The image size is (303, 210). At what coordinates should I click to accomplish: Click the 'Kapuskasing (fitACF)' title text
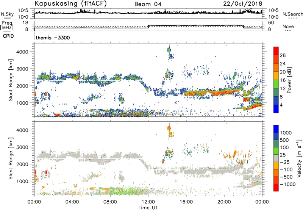(70, 3)
